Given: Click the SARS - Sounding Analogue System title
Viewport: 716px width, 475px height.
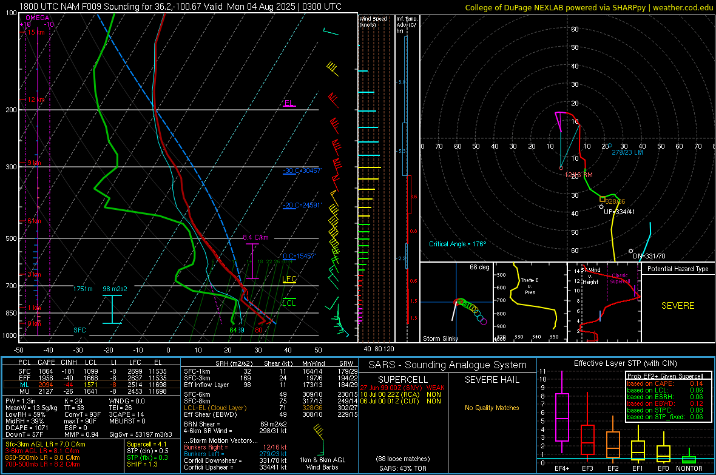Looking at the screenshot, I should click(x=448, y=365).
